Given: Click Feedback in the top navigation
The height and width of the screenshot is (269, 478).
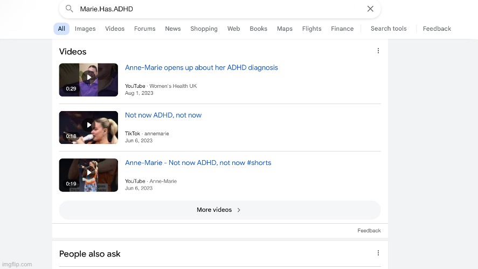Looking at the screenshot, I should click(437, 29).
